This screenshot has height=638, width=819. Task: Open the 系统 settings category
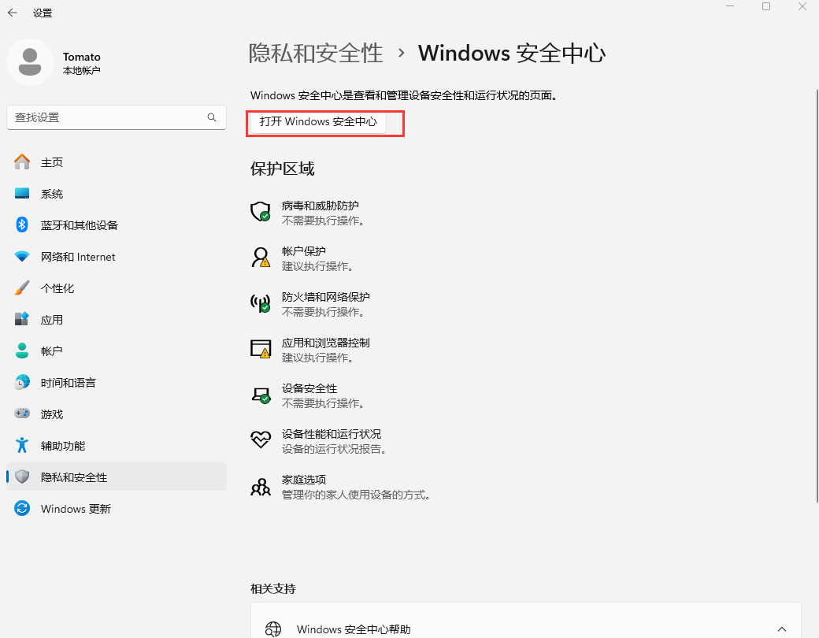tap(52, 194)
